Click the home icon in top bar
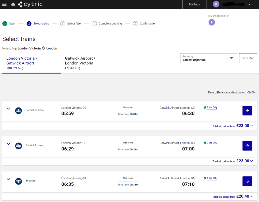 tap(13, 4)
